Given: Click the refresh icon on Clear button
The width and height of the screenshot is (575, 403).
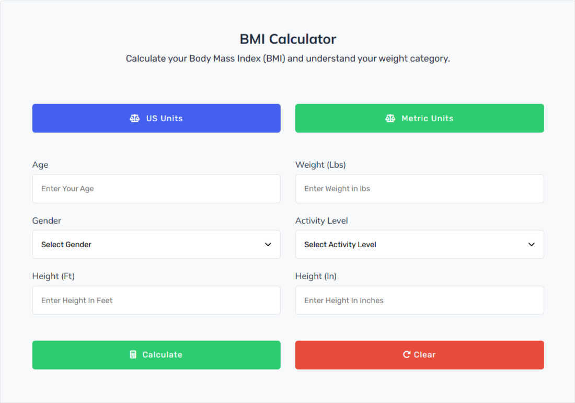Looking at the screenshot, I should pos(406,354).
